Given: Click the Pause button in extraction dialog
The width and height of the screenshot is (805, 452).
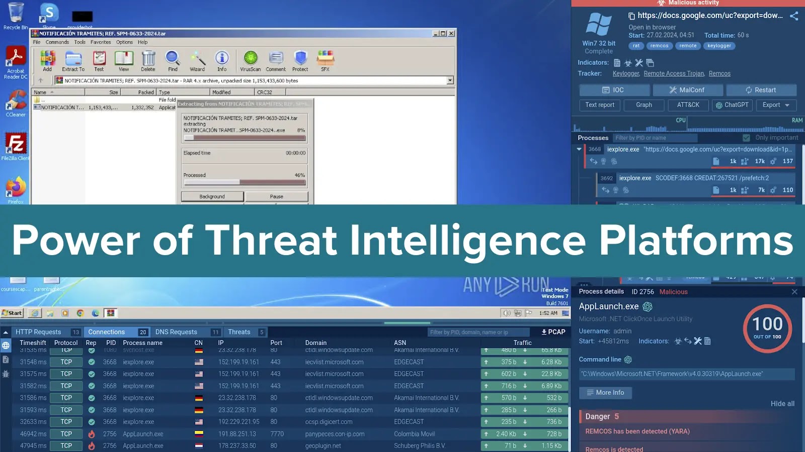Looking at the screenshot, I should (x=276, y=196).
